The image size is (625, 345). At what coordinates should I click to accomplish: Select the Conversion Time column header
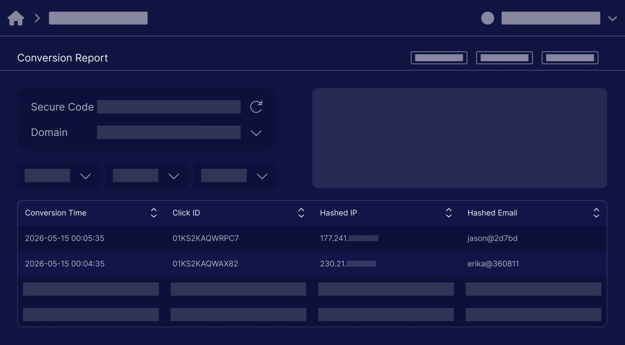56,213
